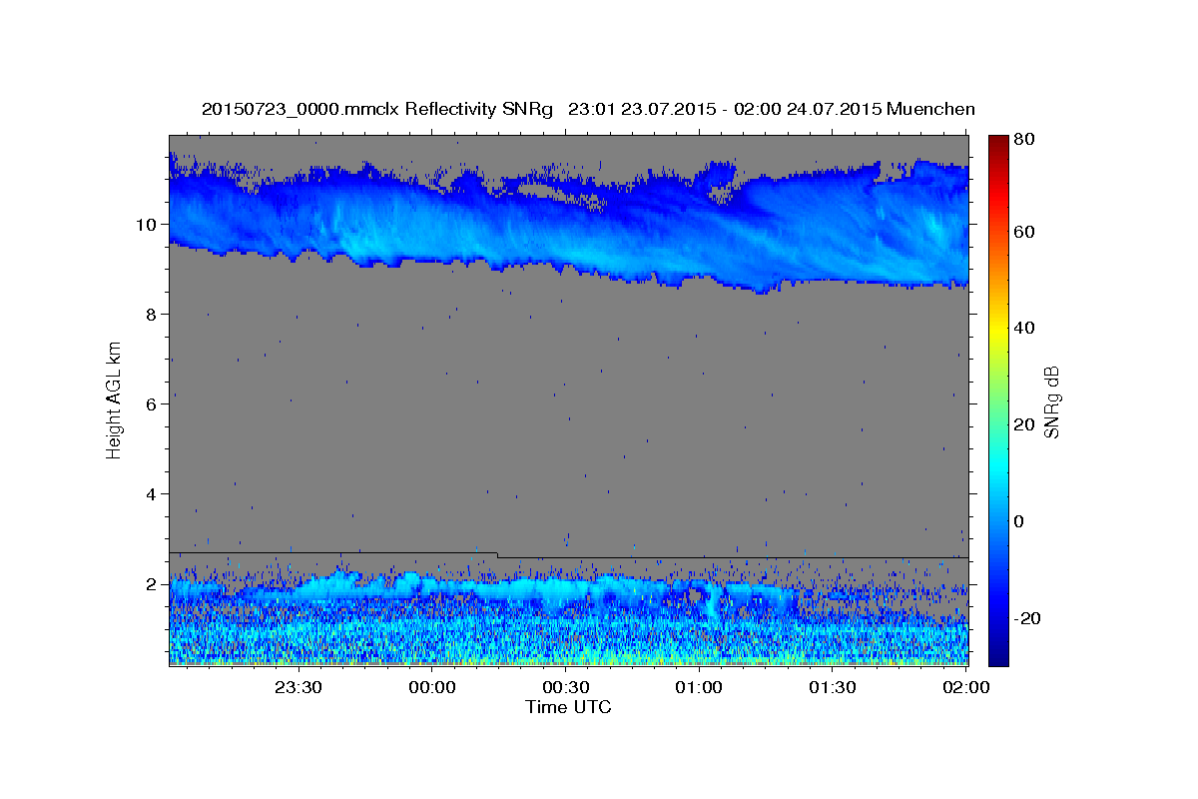1198x799 pixels.
Task: Click the colorbar value 60
Action: [x=1023, y=232]
